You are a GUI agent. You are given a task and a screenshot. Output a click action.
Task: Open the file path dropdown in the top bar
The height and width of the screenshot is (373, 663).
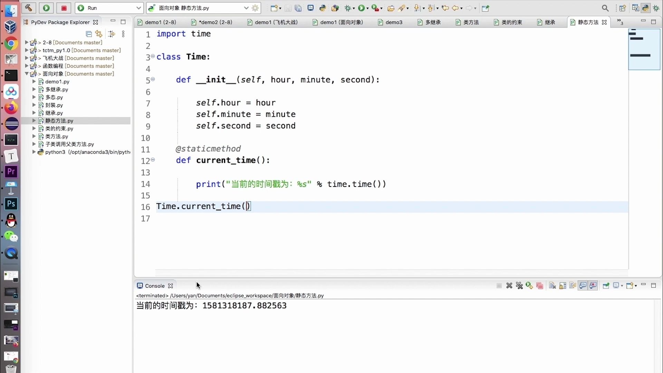coord(246,8)
